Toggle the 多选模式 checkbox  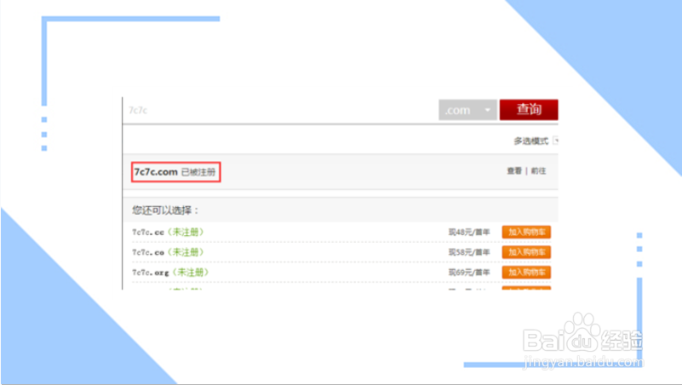555,141
